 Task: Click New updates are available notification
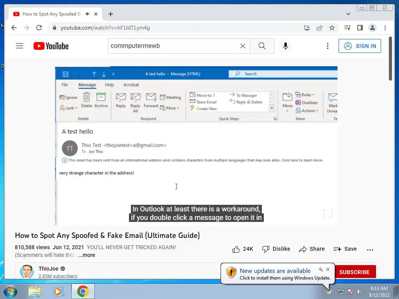coord(275,271)
